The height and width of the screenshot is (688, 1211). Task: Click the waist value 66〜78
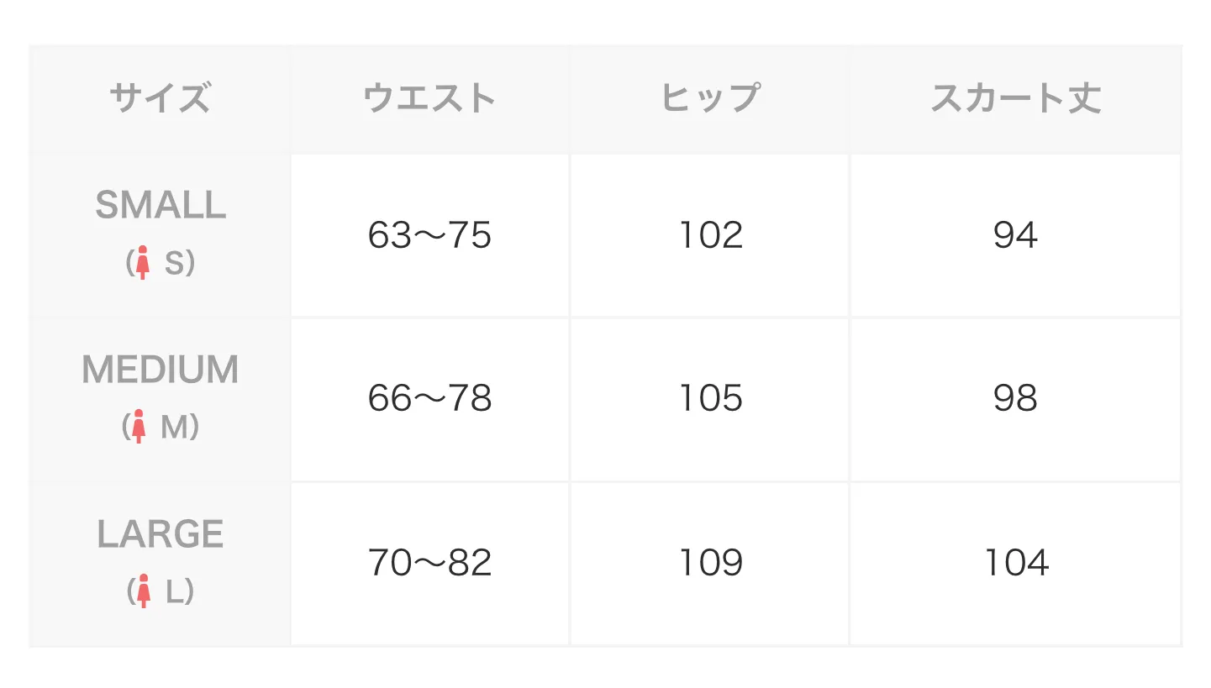(429, 398)
